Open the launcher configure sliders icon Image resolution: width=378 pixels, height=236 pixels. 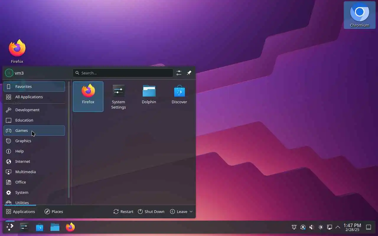click(x=179, y=73)
